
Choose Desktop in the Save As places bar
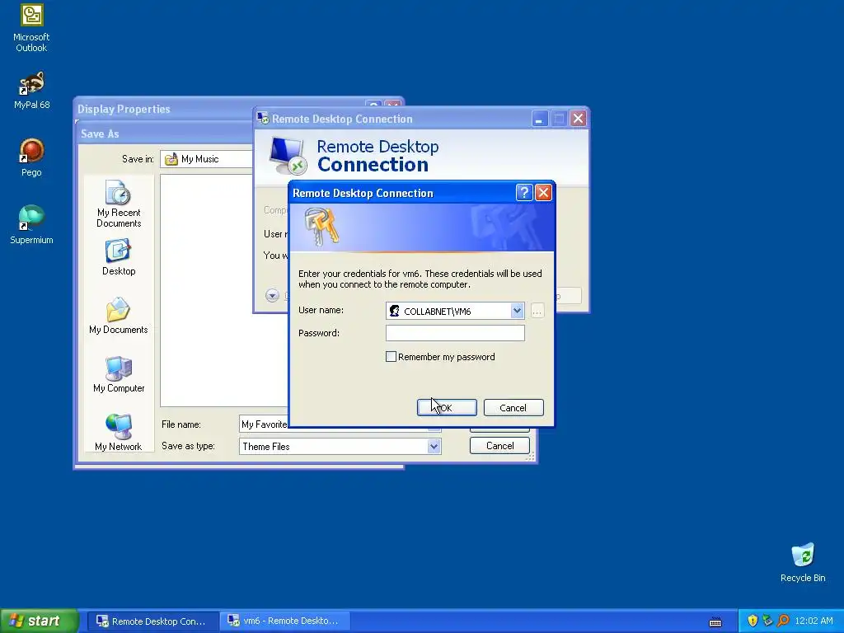point(119,258)
